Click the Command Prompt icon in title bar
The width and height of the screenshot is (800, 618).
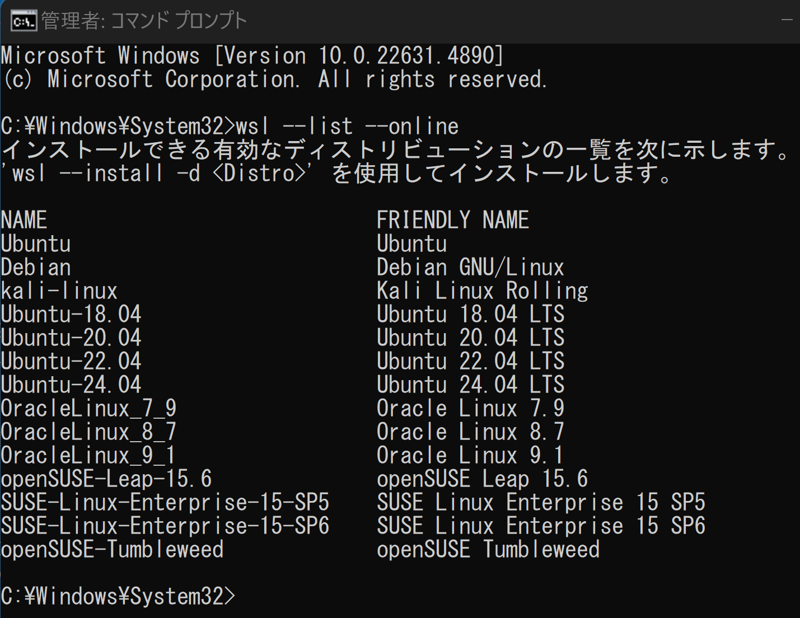tap(24, 21)
